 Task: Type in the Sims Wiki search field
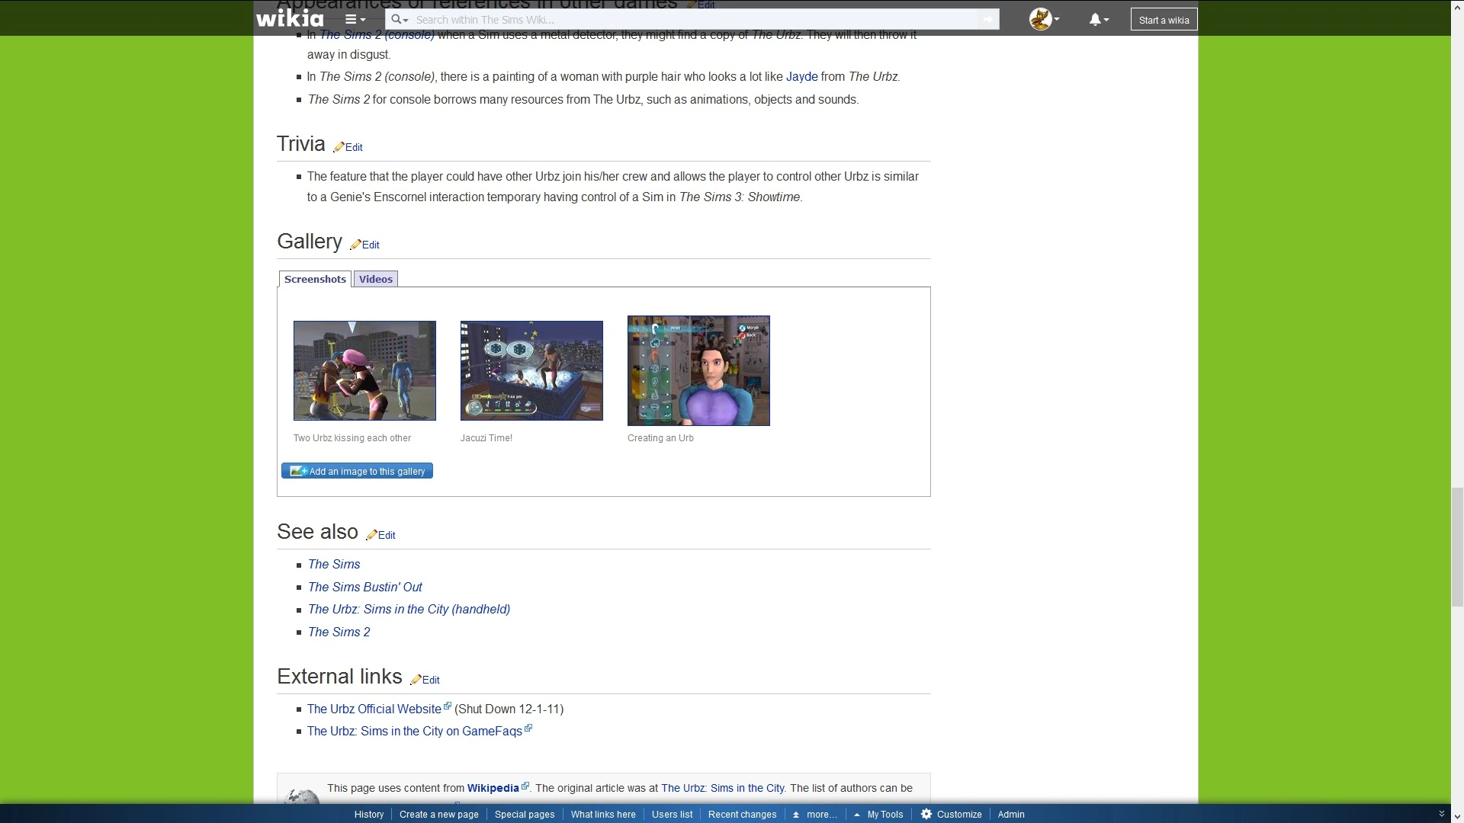tap(686, 20)
